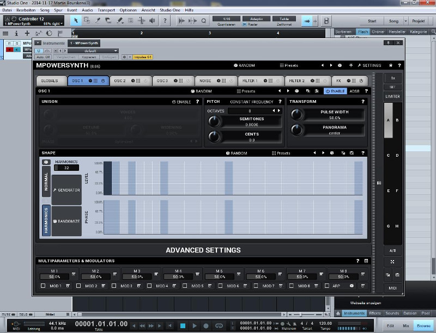Enable MOD 8 checkbox
The height and width of the screenshot is (333, 436).
point(292,286)
